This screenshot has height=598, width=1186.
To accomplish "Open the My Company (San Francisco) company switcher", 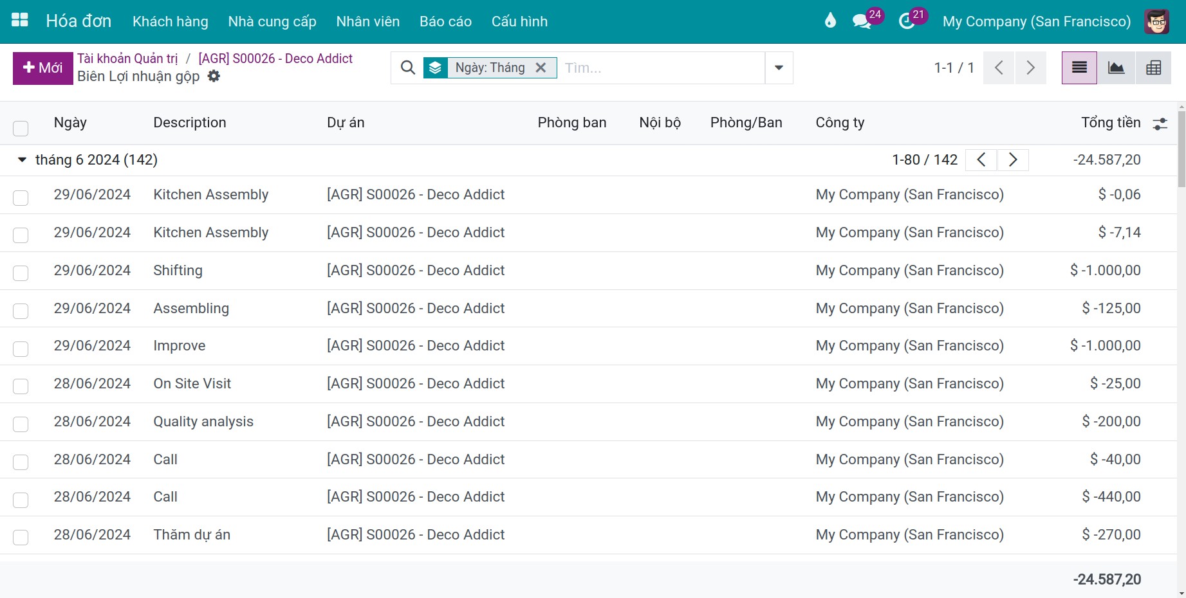I will coord(1036,21).
